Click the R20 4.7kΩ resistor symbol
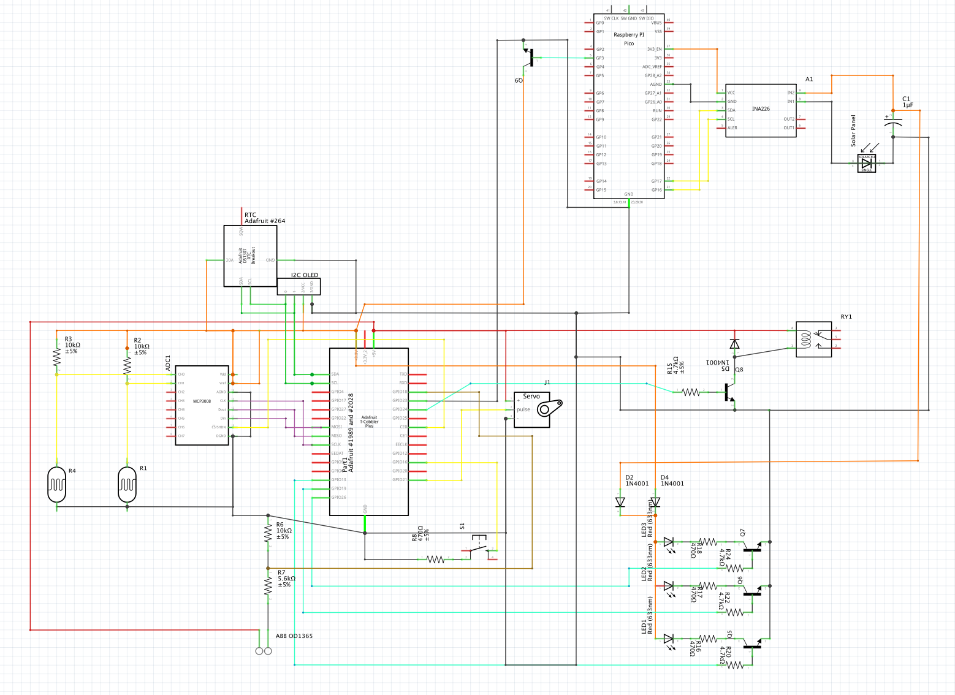The image size is (955, 695). tap(735, 665)
